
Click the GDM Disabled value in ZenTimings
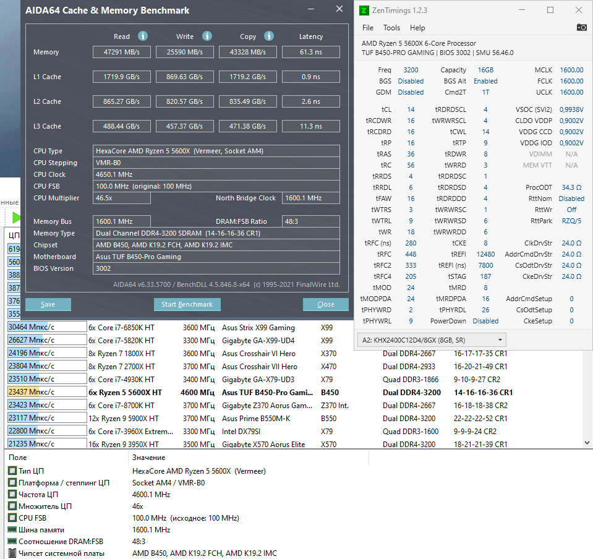411,92
